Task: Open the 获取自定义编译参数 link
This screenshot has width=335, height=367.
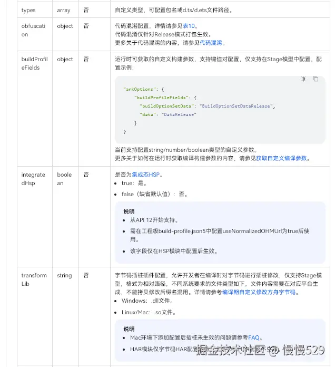Action: [281, 158]
